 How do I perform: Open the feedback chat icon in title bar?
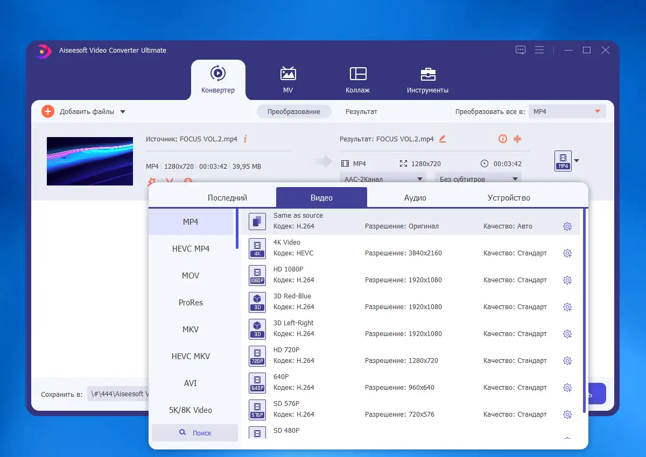click(x=520, y=50)
